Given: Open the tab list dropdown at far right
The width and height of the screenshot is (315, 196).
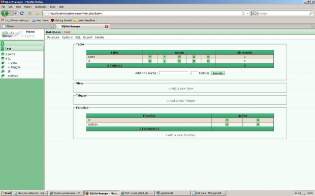Looking at the screenshot, I should point(313,26).
